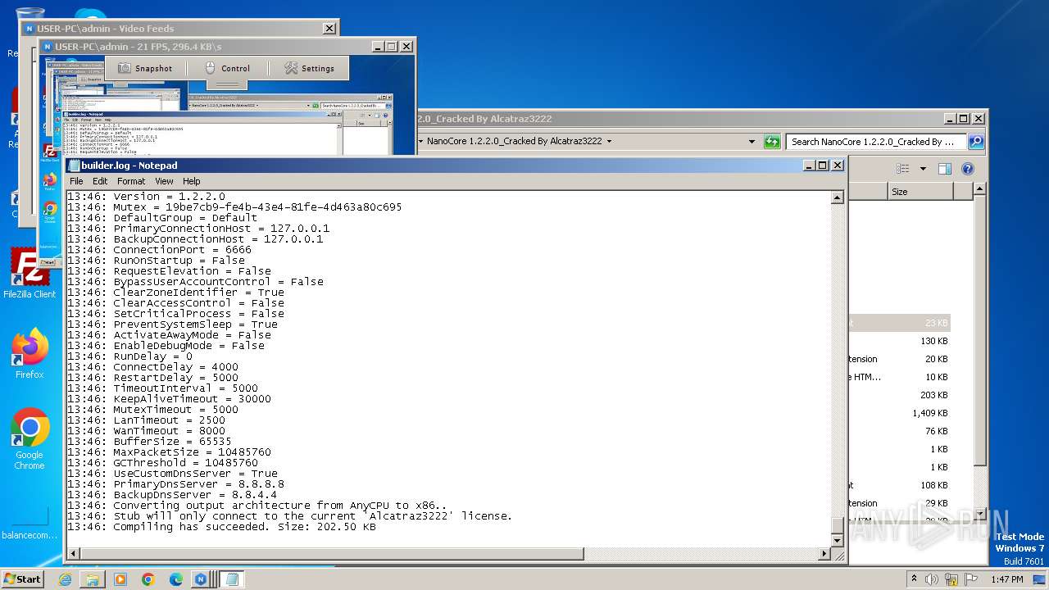
Task: Open Google Chrome desktop icon
Action: pos(30,439)
